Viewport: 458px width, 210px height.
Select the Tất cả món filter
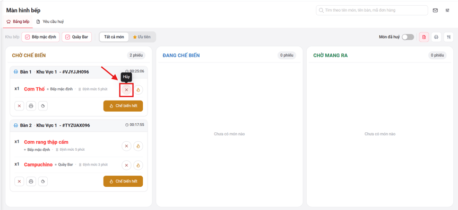[114, 37]
